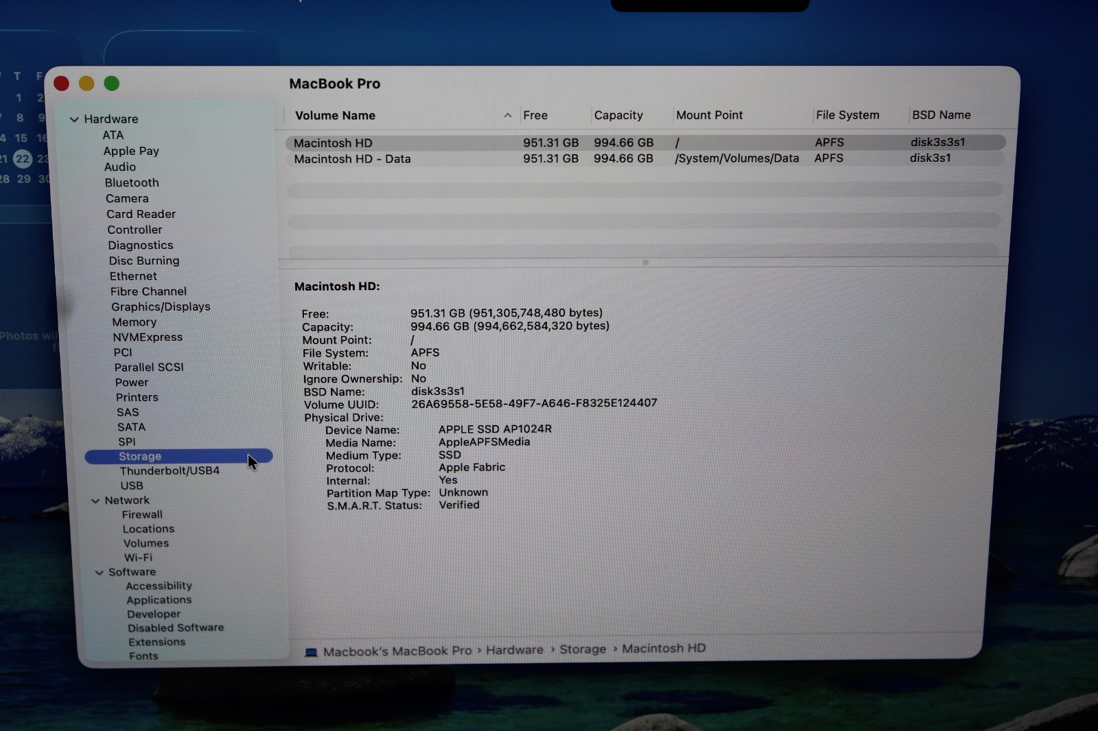Open Fibre Channel entry
Image resolution: width=1098 pixels, height=731 pixels.
click(x=148, y=291)
